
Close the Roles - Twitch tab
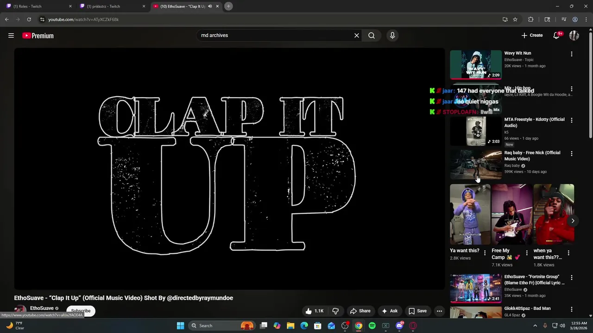pos(70,6)
